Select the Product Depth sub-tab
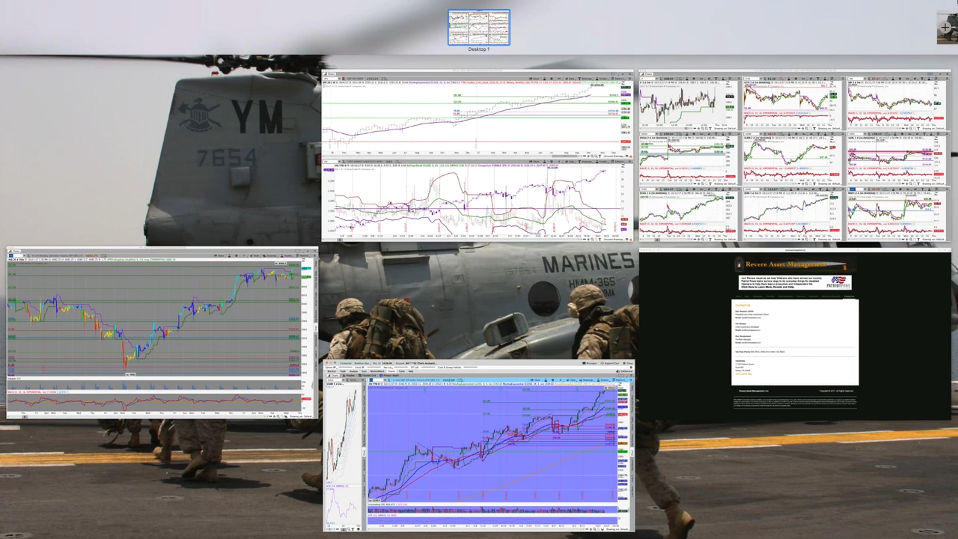Viewport: 958px width, 539px height. [389, 375]
